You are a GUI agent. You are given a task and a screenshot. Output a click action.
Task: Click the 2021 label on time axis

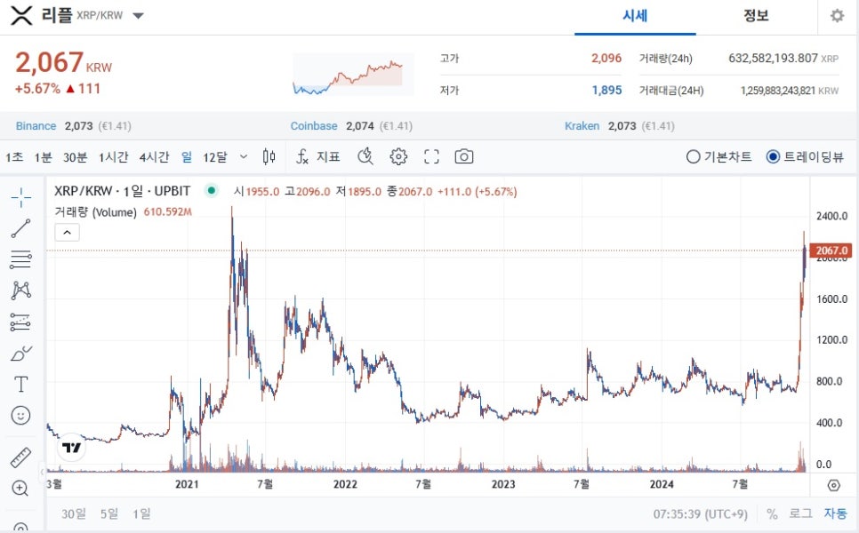tap(187, 484)
